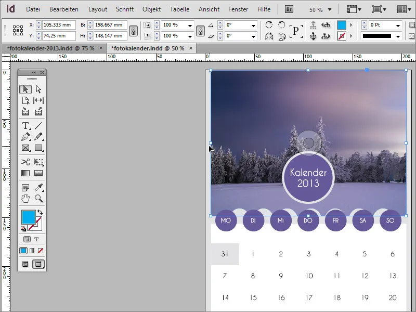
Task: Select the Pen tool
Action: (x=25, y=137)
